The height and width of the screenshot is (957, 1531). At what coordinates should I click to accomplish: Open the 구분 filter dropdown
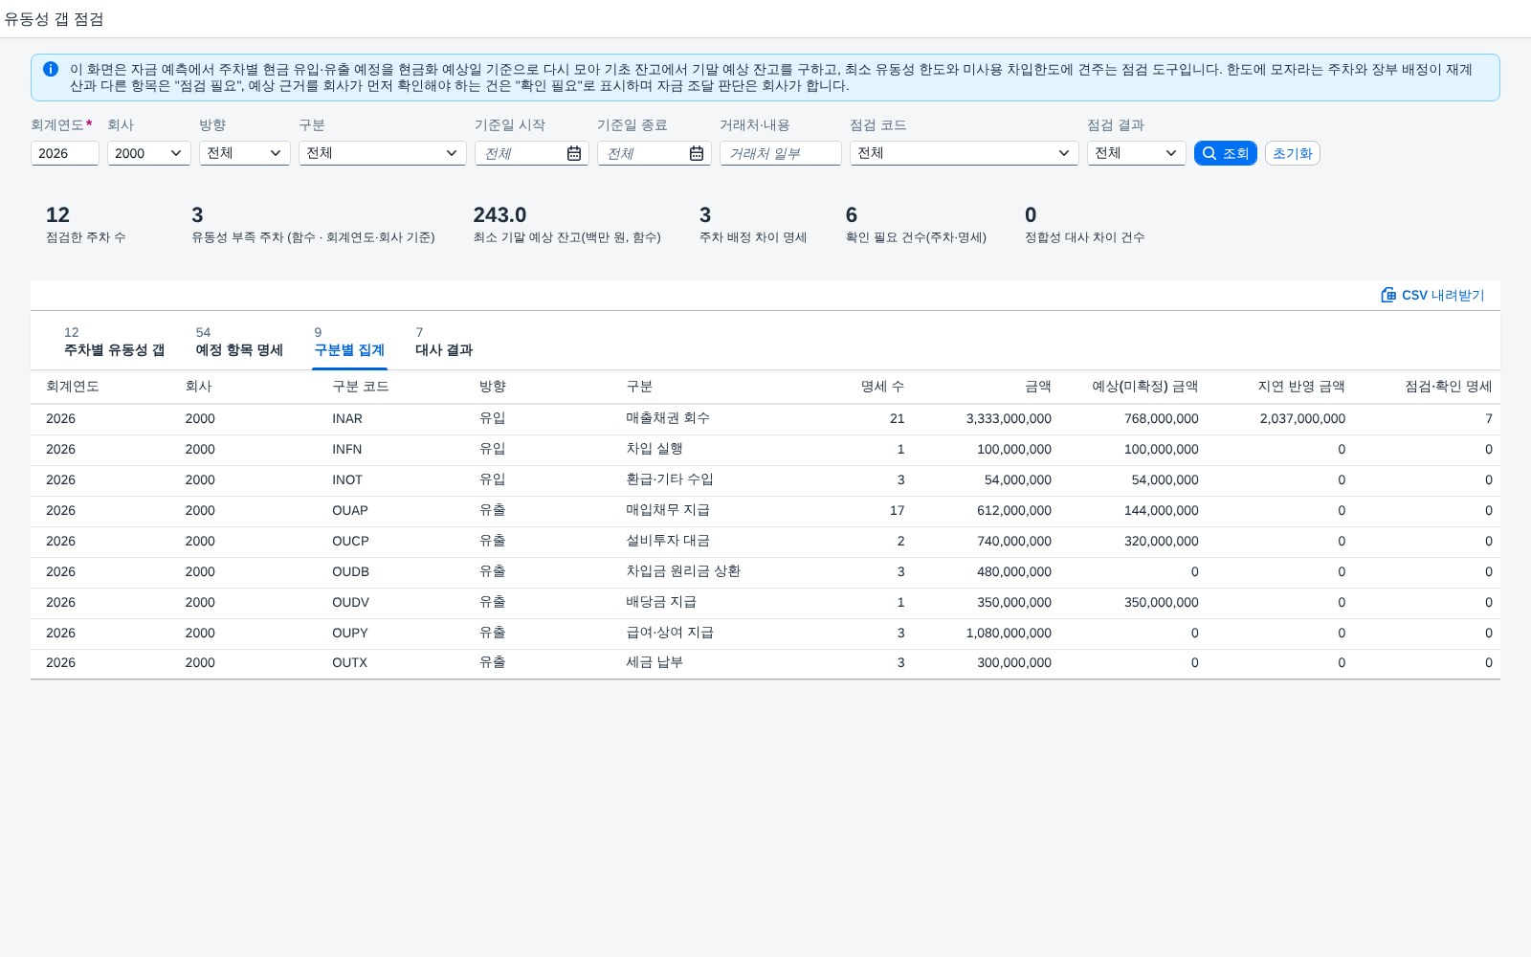(383, 153)
